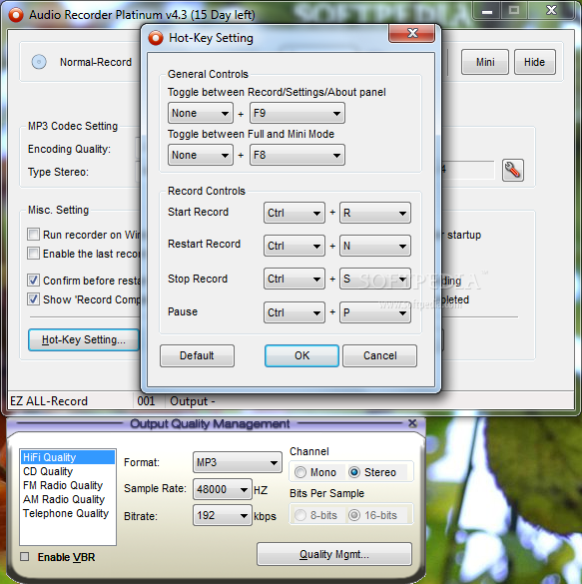Open Start Record Ctrl modifier dropdown
Viewport: 582px width, 584px height.
pyautogui.click(x=294, y=213)
